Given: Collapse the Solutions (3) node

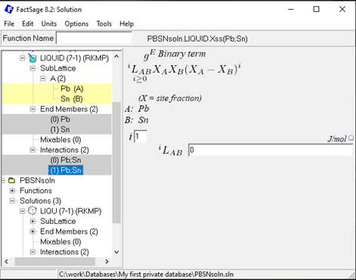Looking at the screenshot, I should pos(12,201).
